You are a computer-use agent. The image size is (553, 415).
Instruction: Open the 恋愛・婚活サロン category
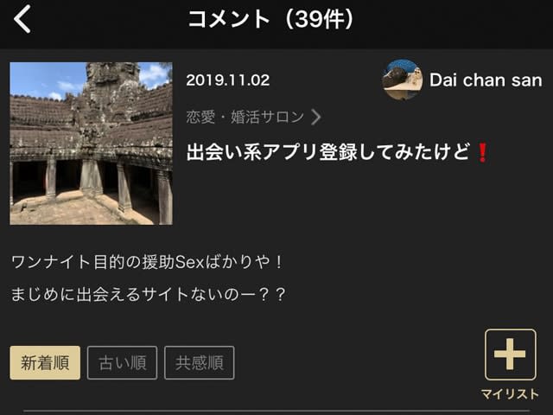[245, 117]
